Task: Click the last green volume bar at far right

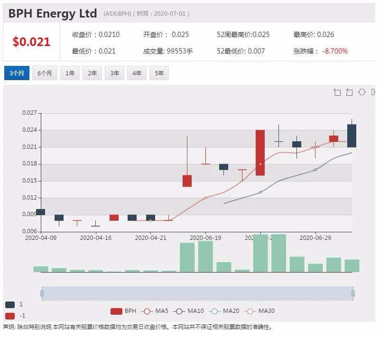Action: (352, 266)
